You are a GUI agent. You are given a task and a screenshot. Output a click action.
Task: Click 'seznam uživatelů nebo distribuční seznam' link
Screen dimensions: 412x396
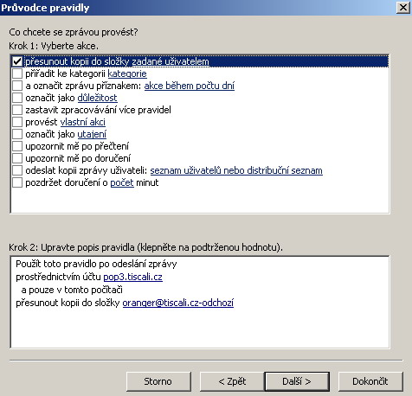[x=236, y=170]
